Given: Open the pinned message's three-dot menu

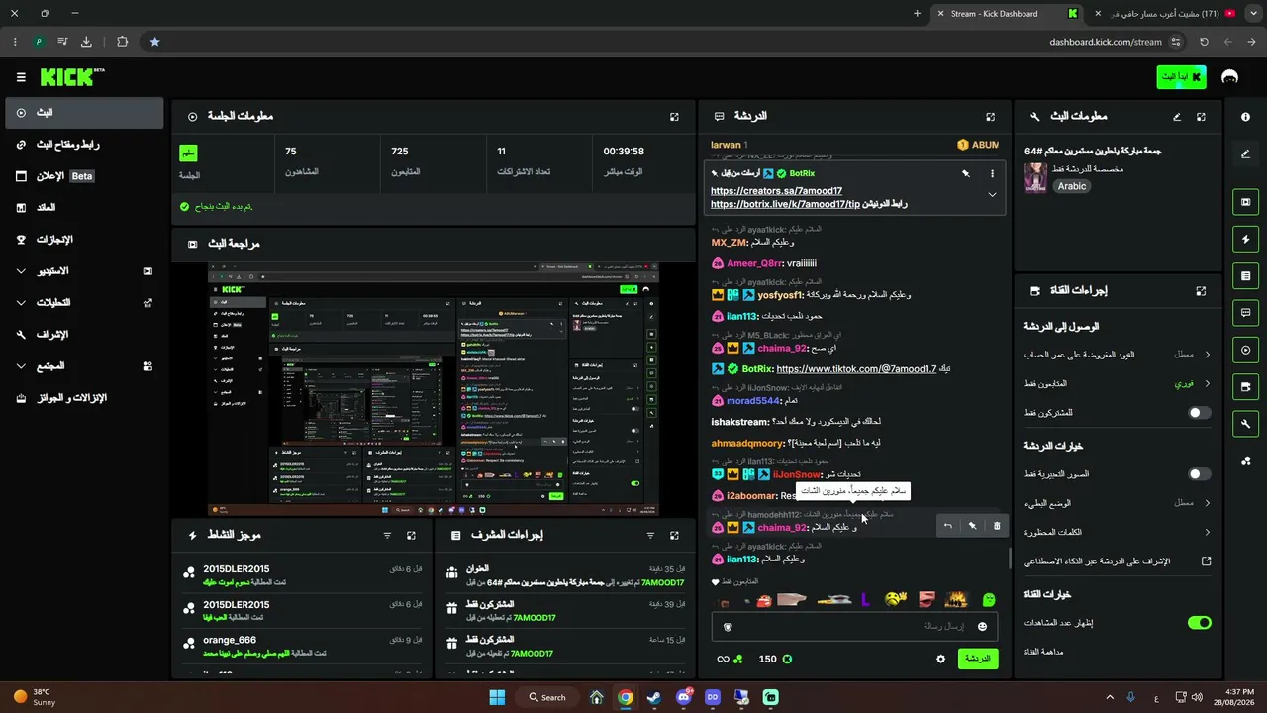Looking at the screenshot, I should 992,173.
